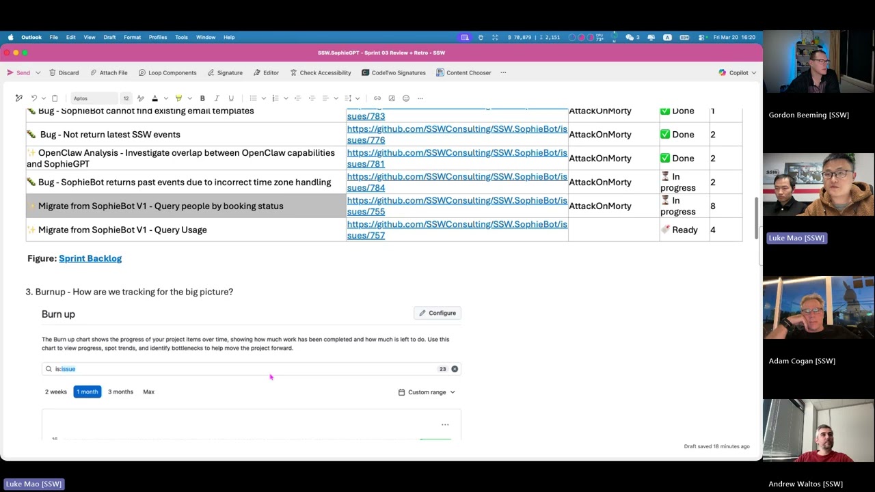875x492 pixels.
Task: Click the Paste clipboard icon
Action: pos(55,98)
